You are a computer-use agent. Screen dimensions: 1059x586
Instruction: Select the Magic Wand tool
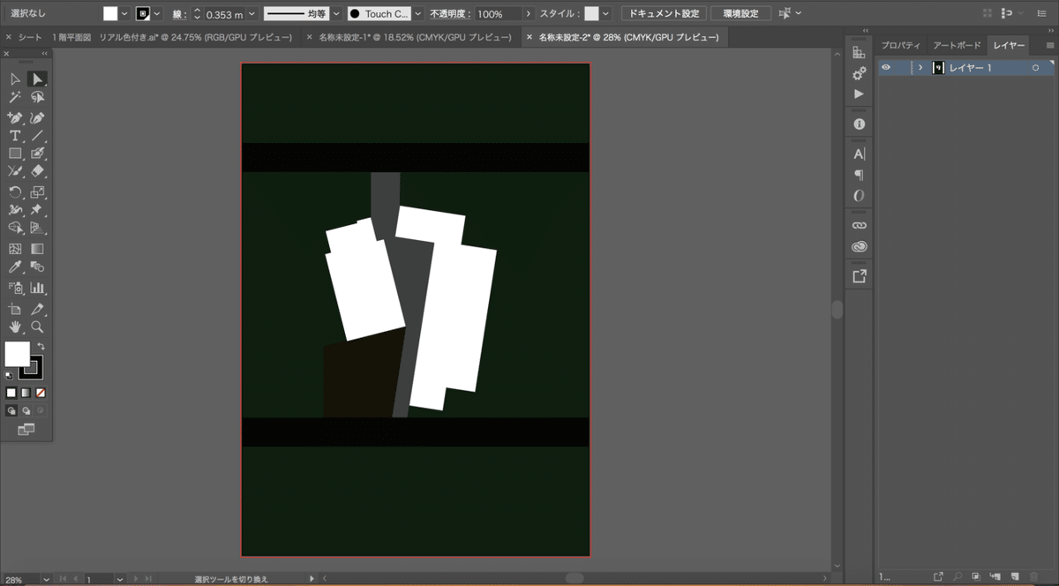[x=15, y=98]
